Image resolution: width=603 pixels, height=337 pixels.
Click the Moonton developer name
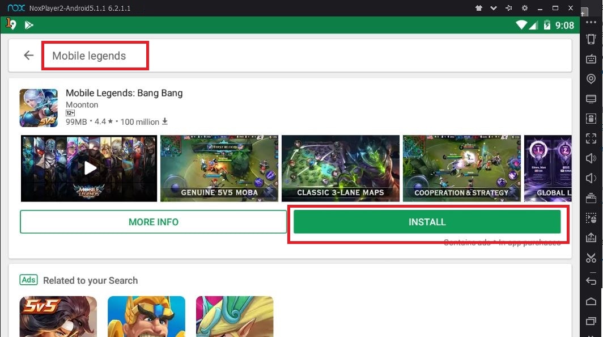(82, 105)
